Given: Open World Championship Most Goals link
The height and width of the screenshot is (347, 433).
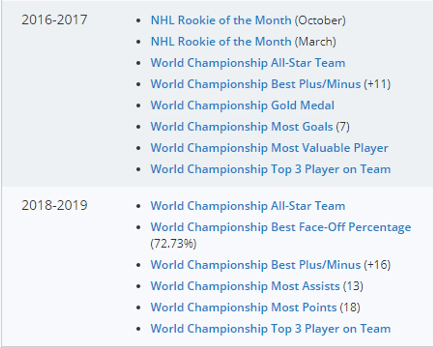Looking at the screenshot, I should pyautogui.click(x=241, y=127).
